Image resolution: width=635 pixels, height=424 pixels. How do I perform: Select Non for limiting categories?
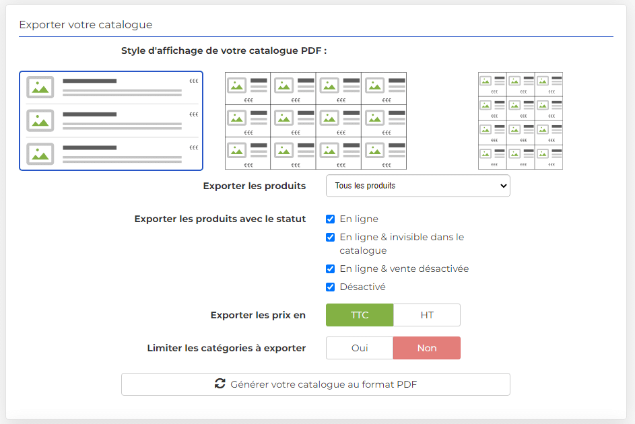(x=427, y=348)
